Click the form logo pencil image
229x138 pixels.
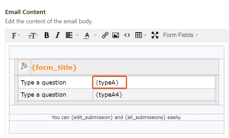(24, 67)
